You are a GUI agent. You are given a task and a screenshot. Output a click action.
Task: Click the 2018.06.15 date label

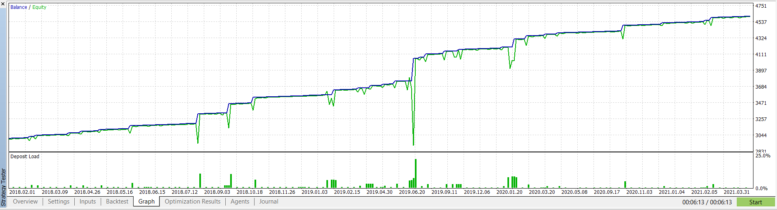[x=152, y=192]
